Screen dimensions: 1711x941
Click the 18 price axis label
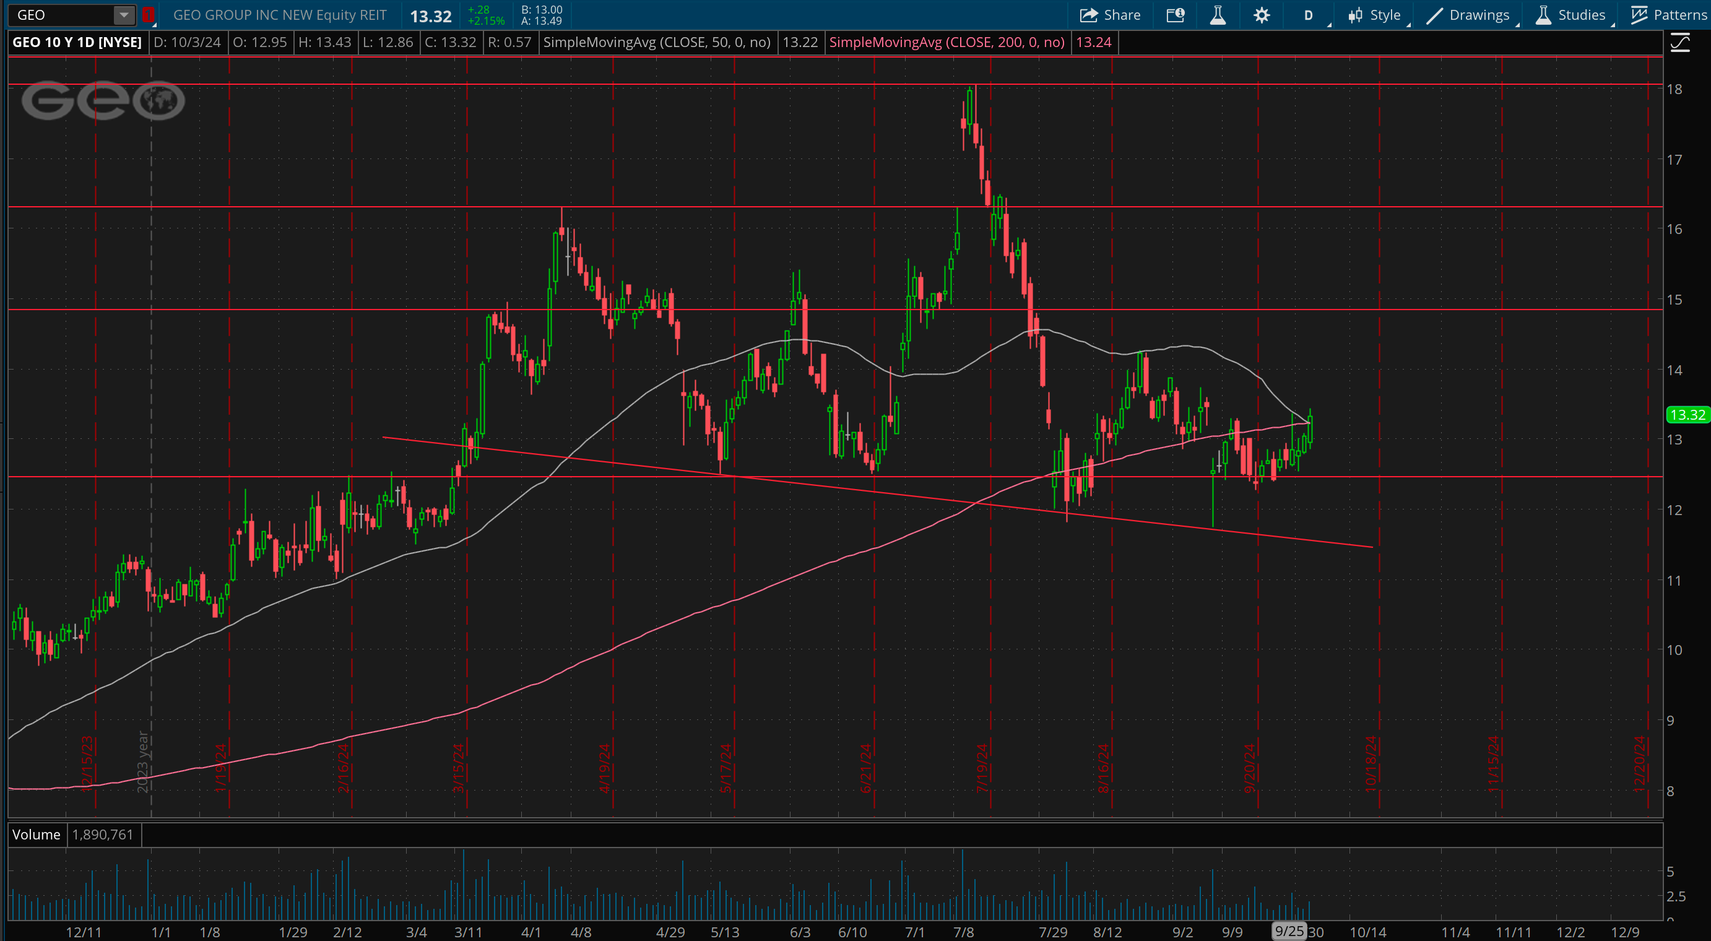[1674, 89]
